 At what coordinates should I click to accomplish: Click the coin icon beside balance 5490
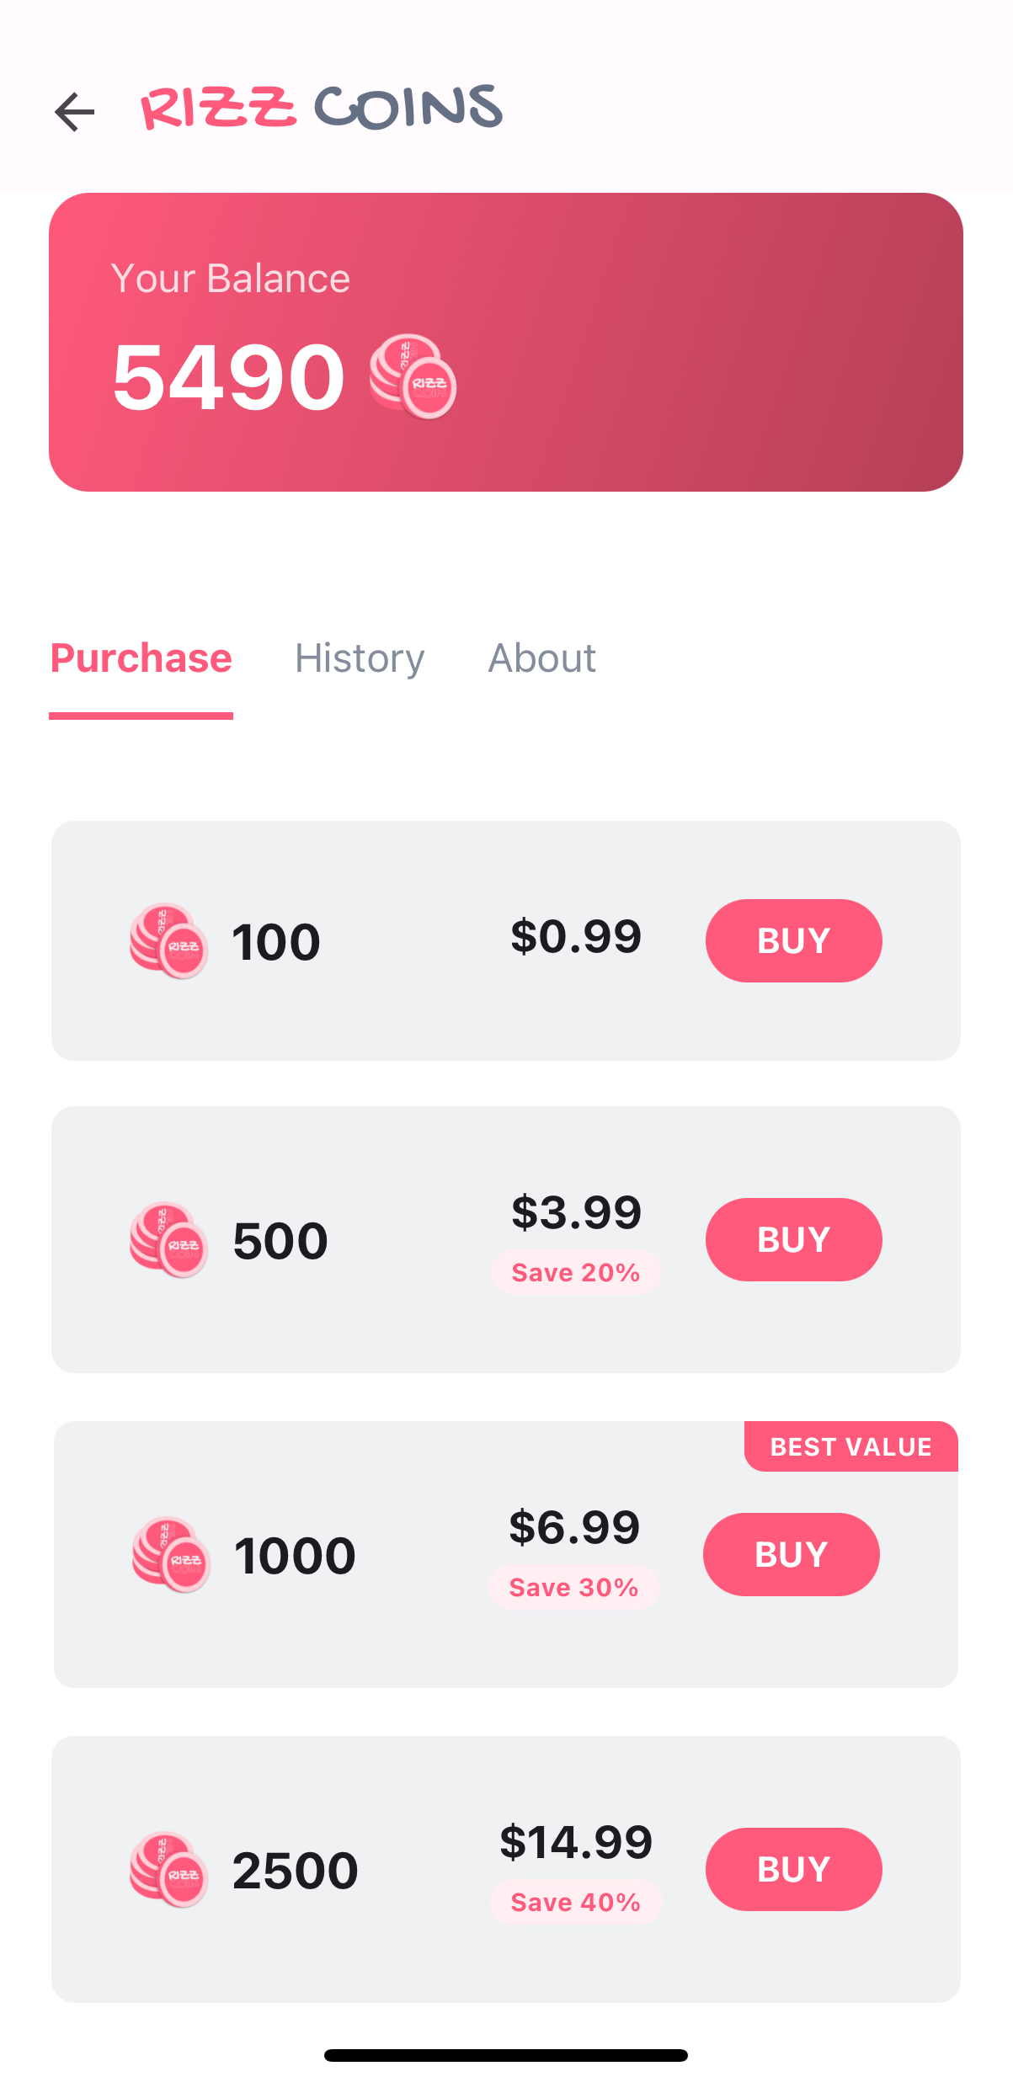[x=413, y=376]
